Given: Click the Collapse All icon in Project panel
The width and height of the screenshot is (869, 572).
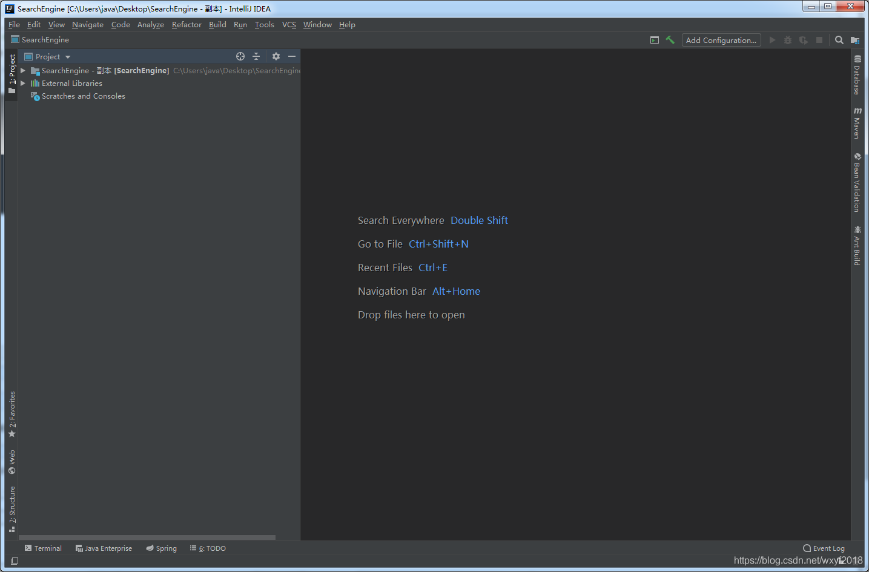Looking at the screenshot, I should [256, 56].
